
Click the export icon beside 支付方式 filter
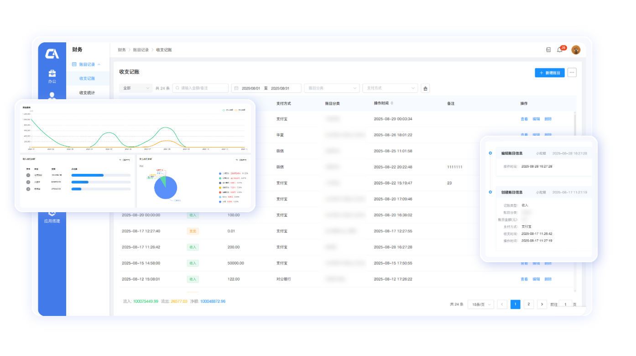pyautogui.click(x=425, y=88)
